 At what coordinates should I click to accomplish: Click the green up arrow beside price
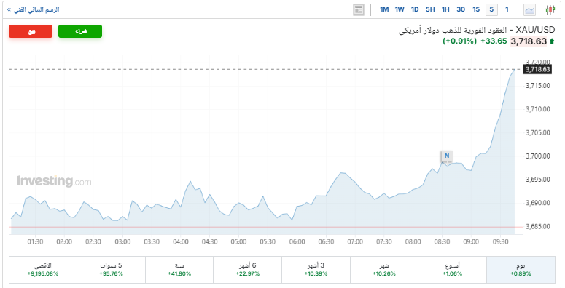point(552,41)
